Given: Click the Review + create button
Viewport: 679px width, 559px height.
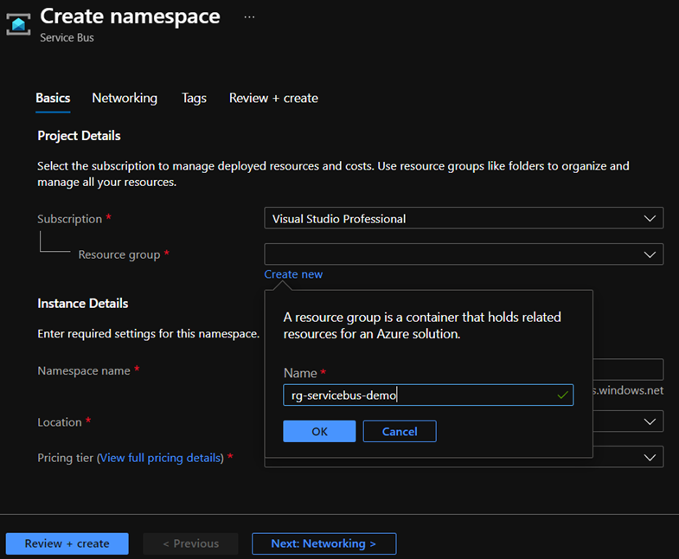Looking at the screenshot, I should [x=67, y=543].
